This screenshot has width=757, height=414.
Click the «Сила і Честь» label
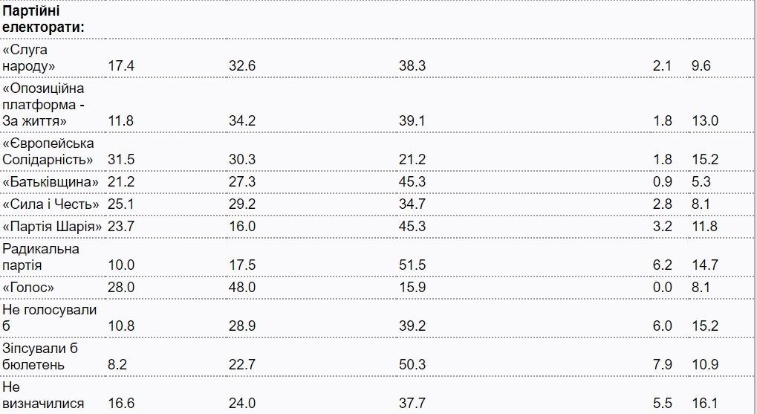(x=51, y=204)
